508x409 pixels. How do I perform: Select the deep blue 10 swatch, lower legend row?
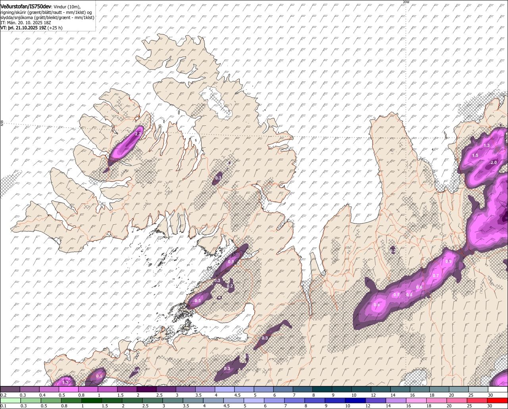[x=355, y=401]
